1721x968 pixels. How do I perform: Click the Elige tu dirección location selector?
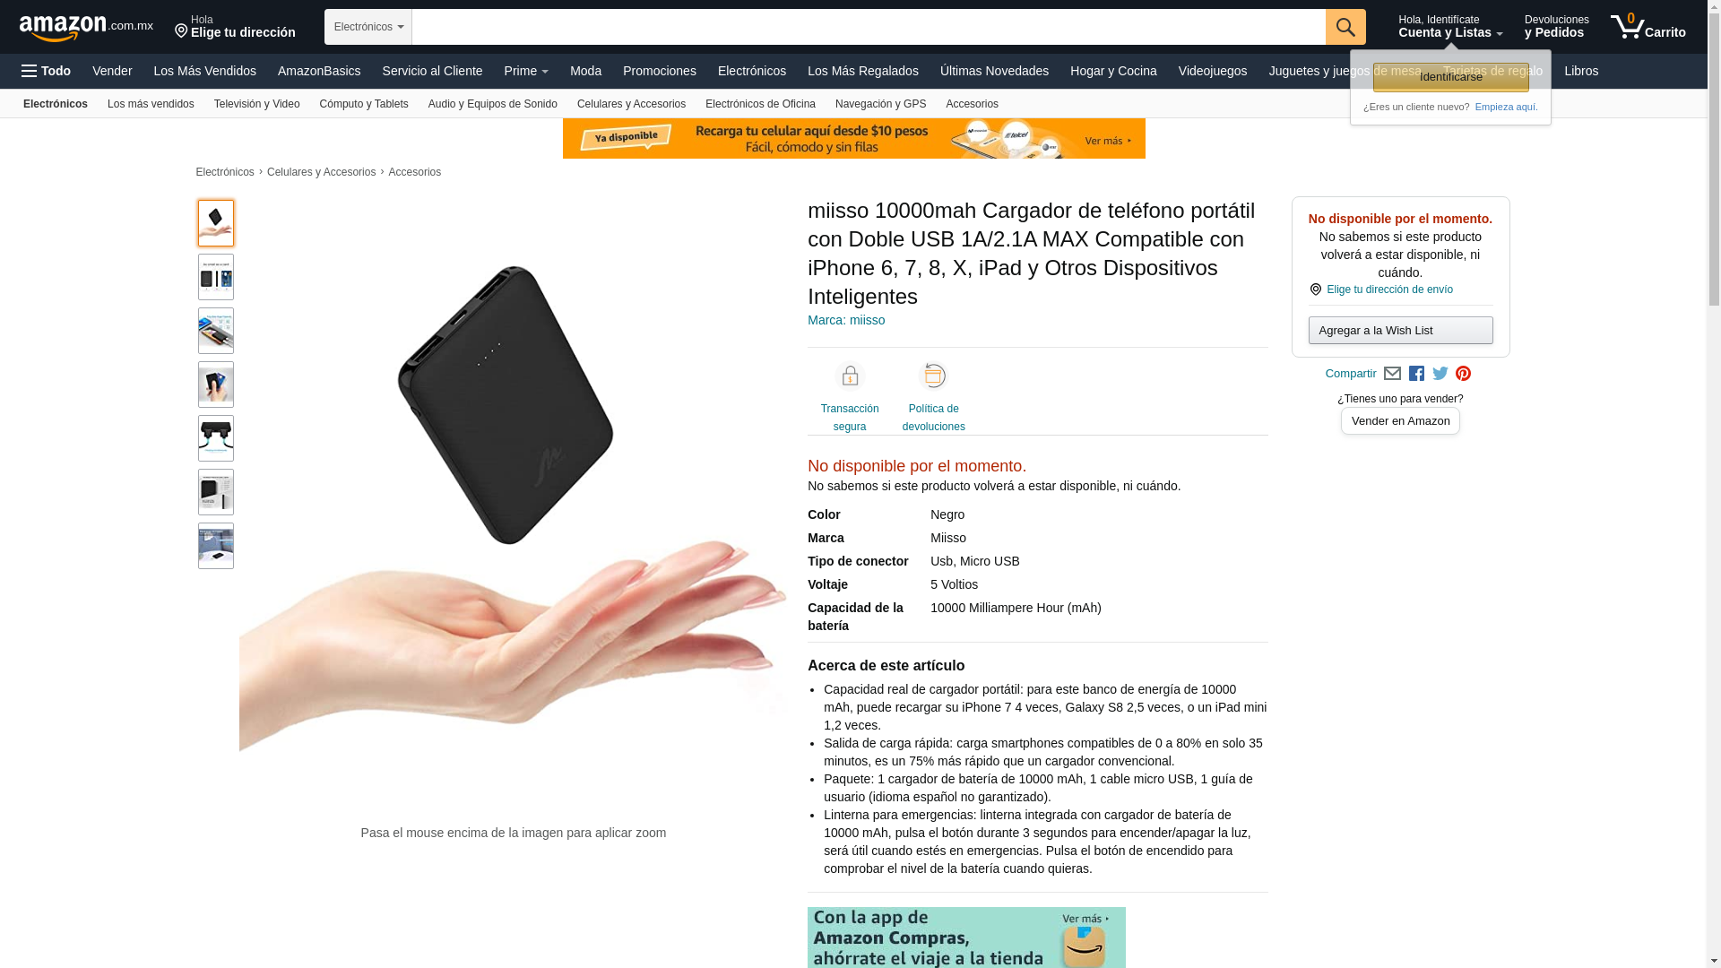(x=235, y=27)
